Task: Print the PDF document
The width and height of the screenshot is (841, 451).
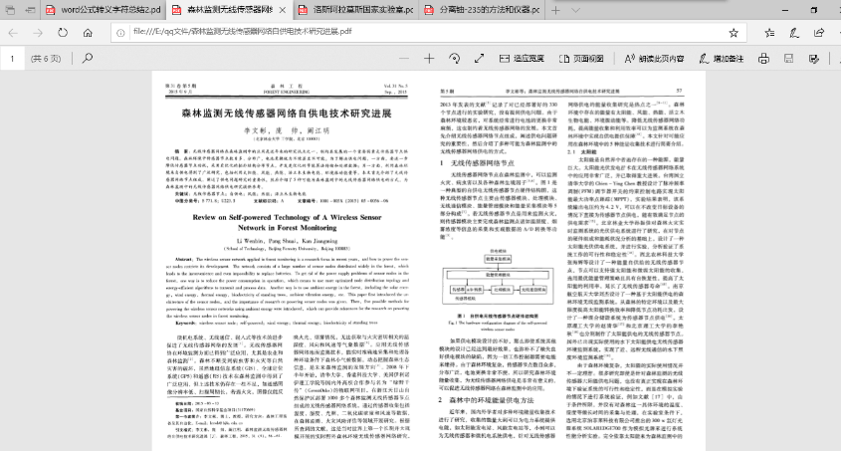Action: coord(763,59)
